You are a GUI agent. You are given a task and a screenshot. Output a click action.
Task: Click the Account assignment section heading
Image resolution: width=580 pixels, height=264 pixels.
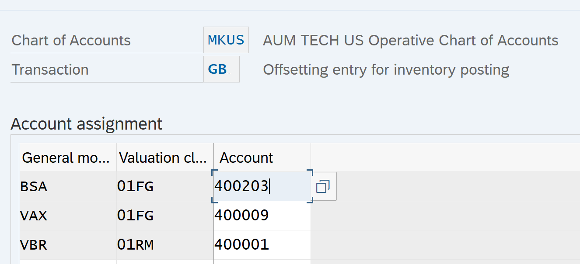(x=86, y=124)
